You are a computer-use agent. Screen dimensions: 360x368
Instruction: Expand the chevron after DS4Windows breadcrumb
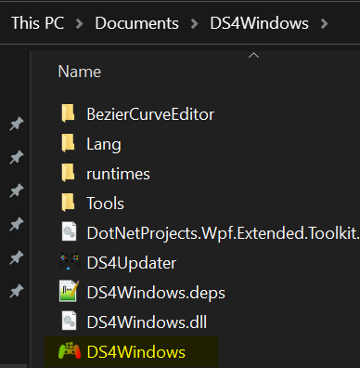tap(324, 24)
